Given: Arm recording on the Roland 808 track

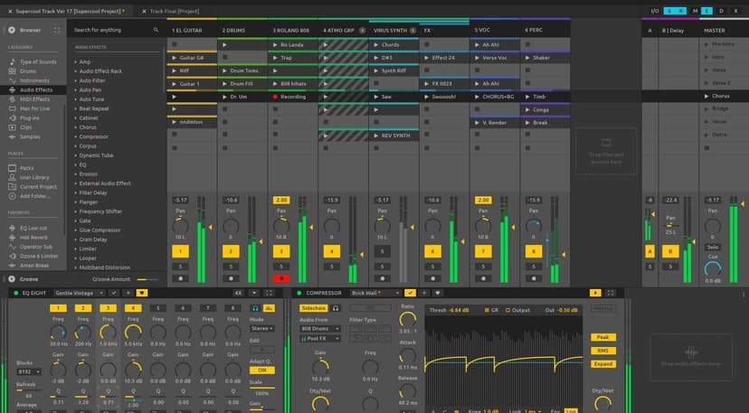Looking at the screenshot, I should [x=281, y=279].
